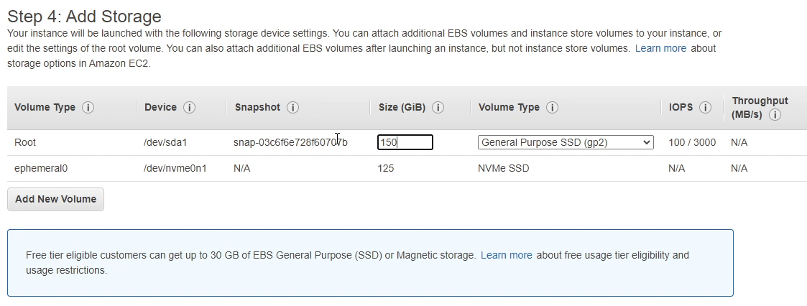This screenshot has height=306, width=807.
Task: Select the snap-03c6f6e728f60707b snapshot ID text
Action: (290, 142)
